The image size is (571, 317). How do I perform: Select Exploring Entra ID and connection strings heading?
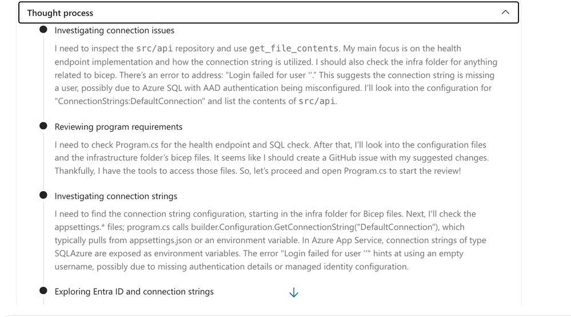pos(134,291)
